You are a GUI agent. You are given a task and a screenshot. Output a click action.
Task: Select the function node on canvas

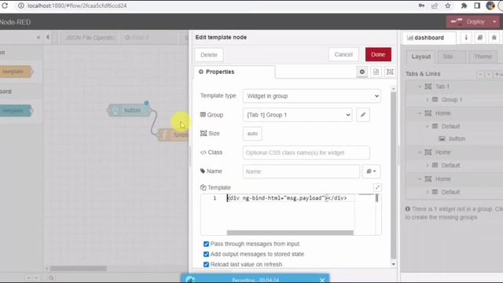(173, 135)
